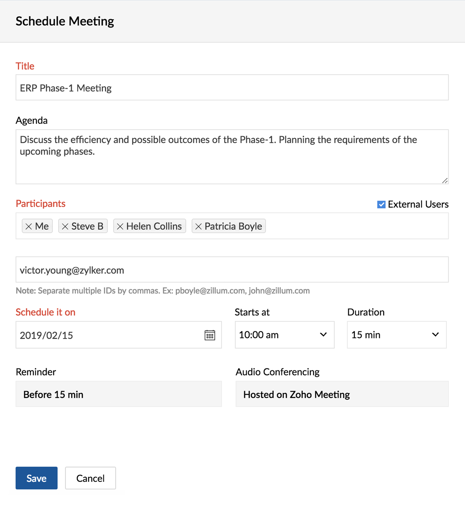Grab the Agenda box resize handle
465x515 pixels.
(x=445, y=181)
